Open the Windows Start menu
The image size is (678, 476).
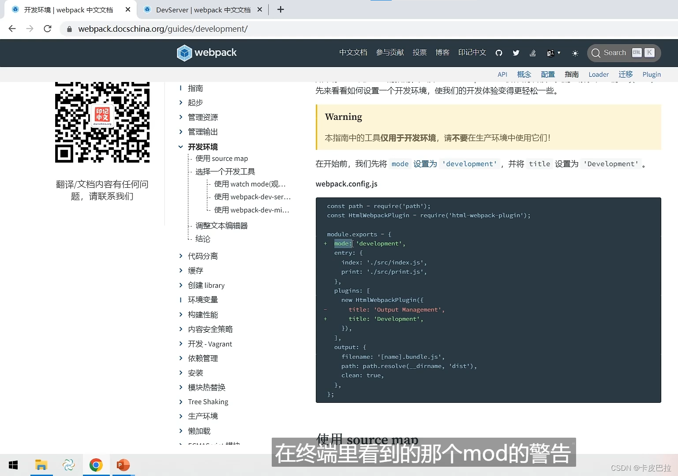[x=13, y=465]
